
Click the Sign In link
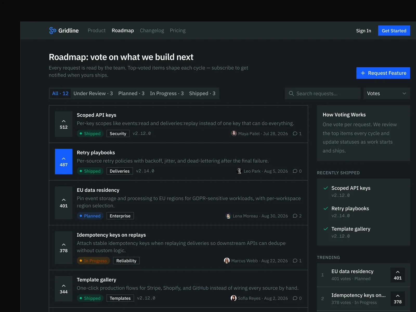(x=363, y=31)
